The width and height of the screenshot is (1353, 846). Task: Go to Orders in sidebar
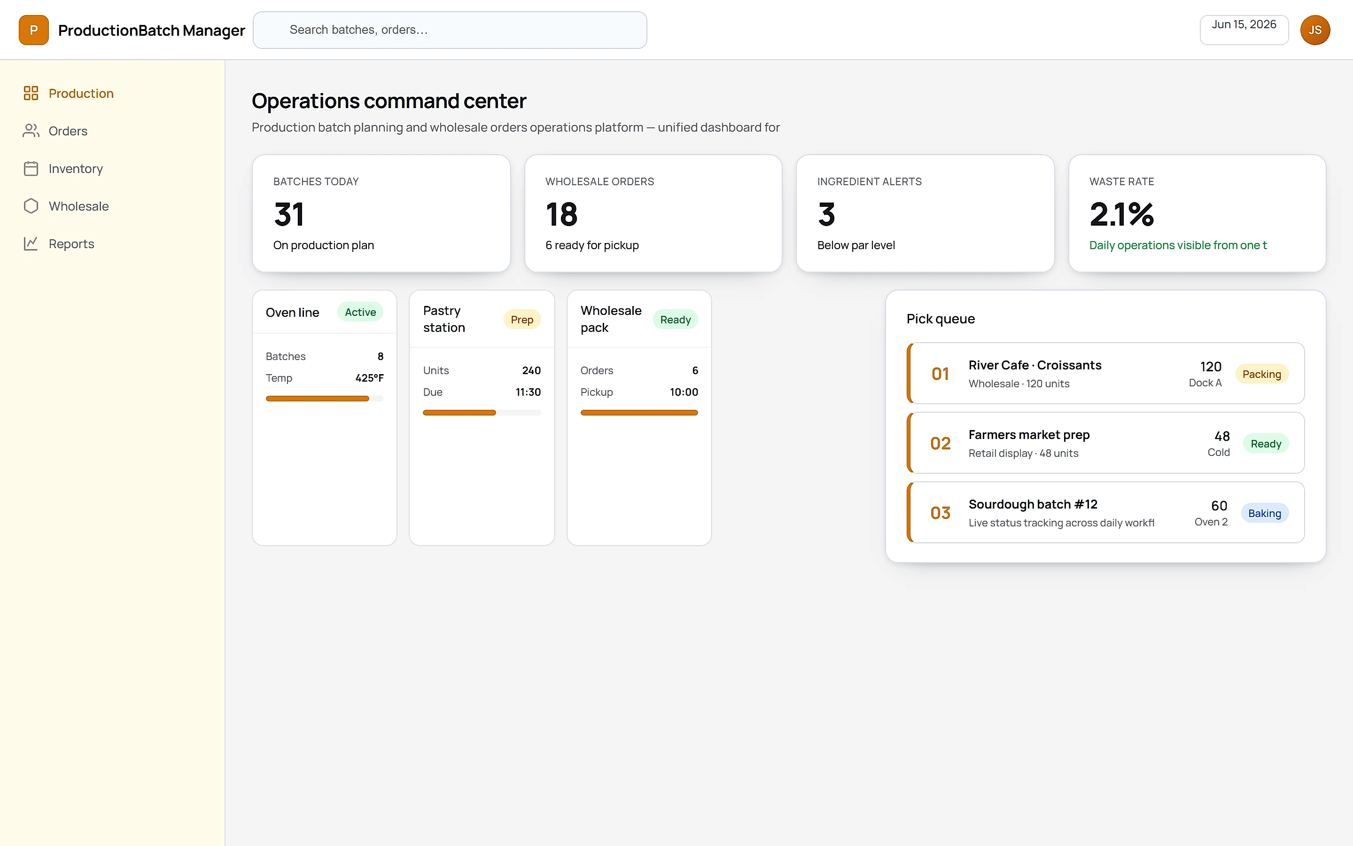(x=112, y=131)
